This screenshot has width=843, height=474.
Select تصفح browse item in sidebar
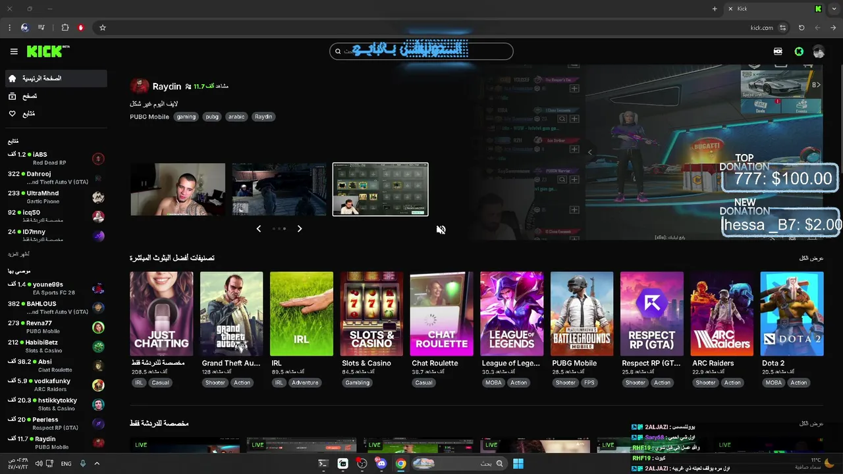tap(55, 96)
